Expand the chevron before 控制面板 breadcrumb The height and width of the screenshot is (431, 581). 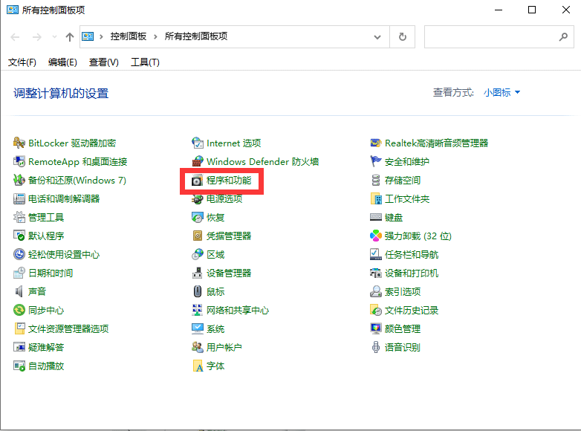(x=101, y=36)
